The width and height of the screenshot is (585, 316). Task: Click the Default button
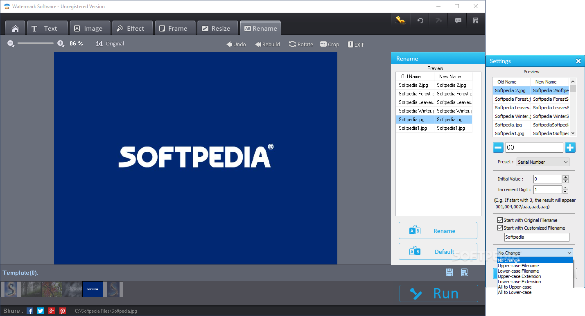pos(438,252)
